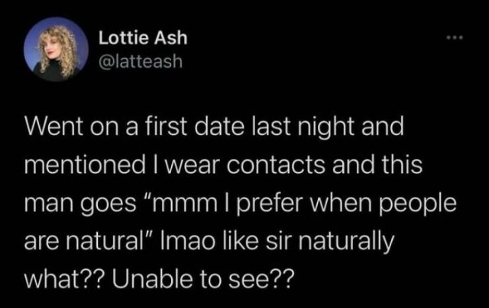Screen dimensions: 489x308
Task: Open Lottie Ash's profile picture
Action: [56, 49]
